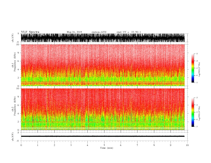The height and width of the screenshot is (163, 211).
Task: Click the "station=ATH" label
Action: [99, 32]
